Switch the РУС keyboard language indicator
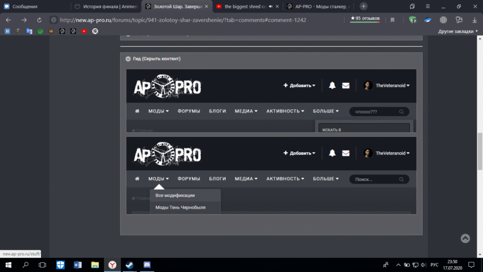This screenshot has height=272, width=483. click(434, 265)
